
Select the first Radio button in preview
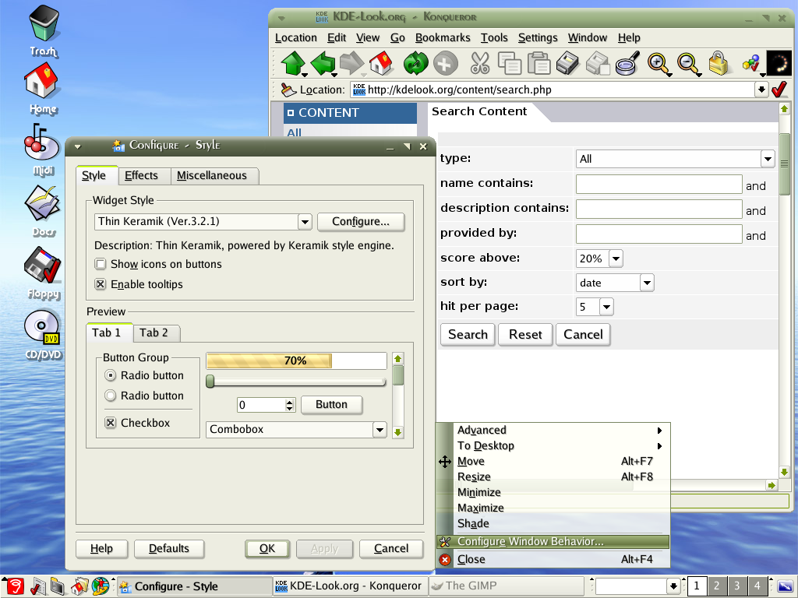tap(110, 375)
